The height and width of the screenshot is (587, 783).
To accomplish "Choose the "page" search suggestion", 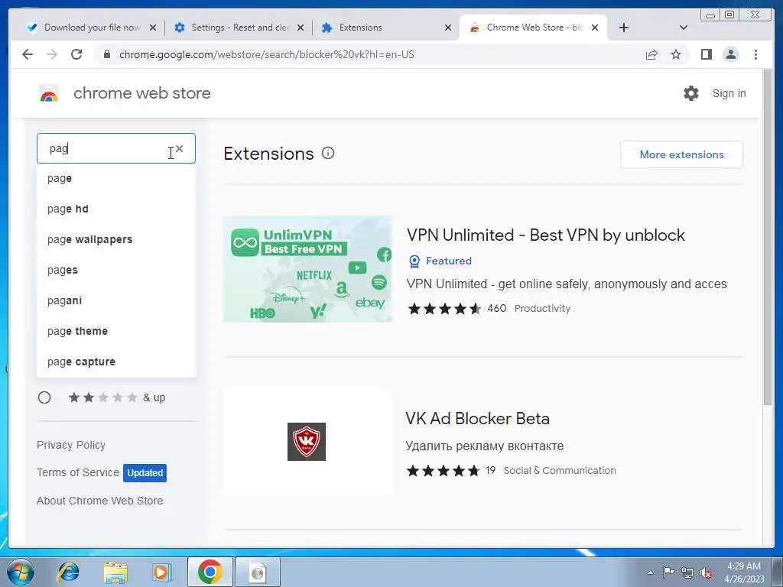I will tap(116, 178).
